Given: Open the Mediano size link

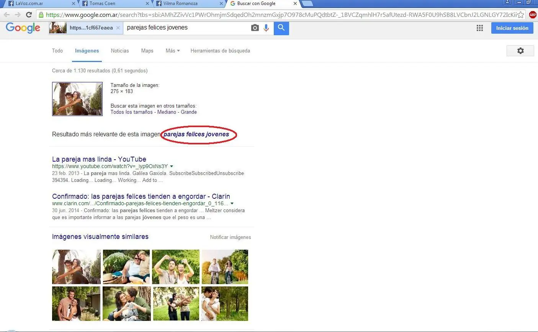Looking at the screenshot, I should 167,112.
